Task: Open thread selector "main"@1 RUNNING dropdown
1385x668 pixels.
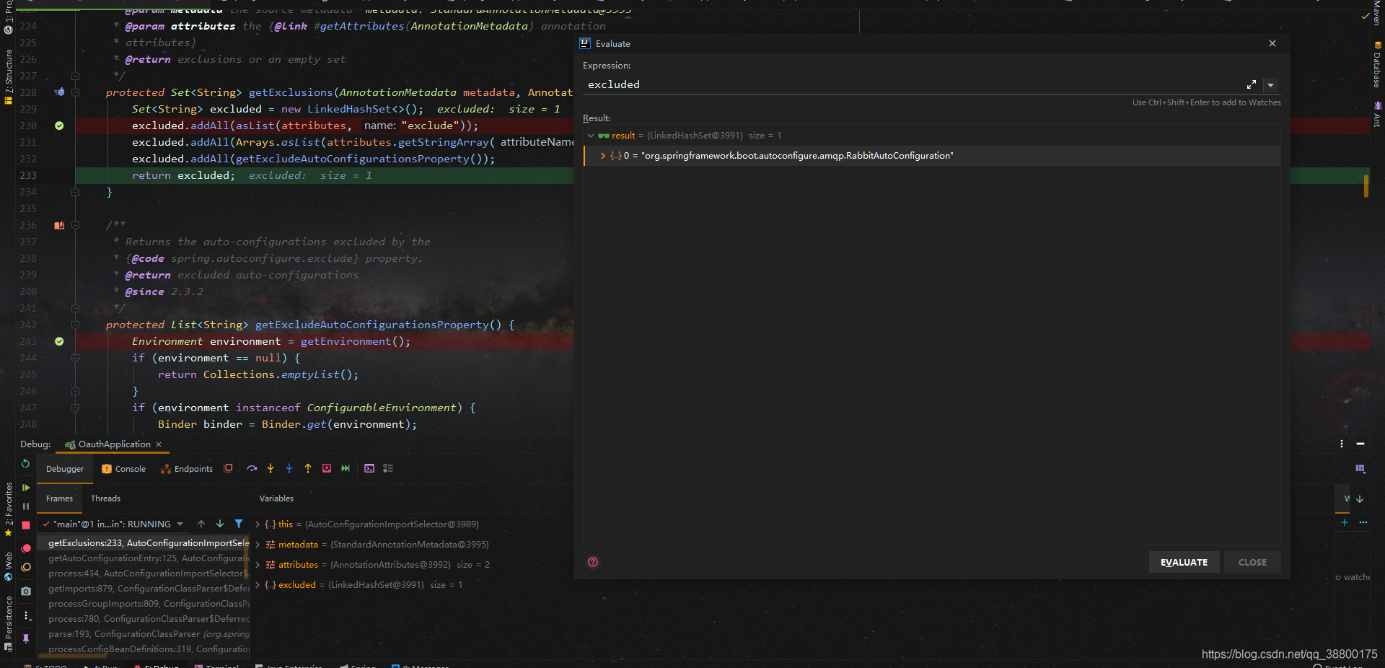Action: tap(113, 524)
